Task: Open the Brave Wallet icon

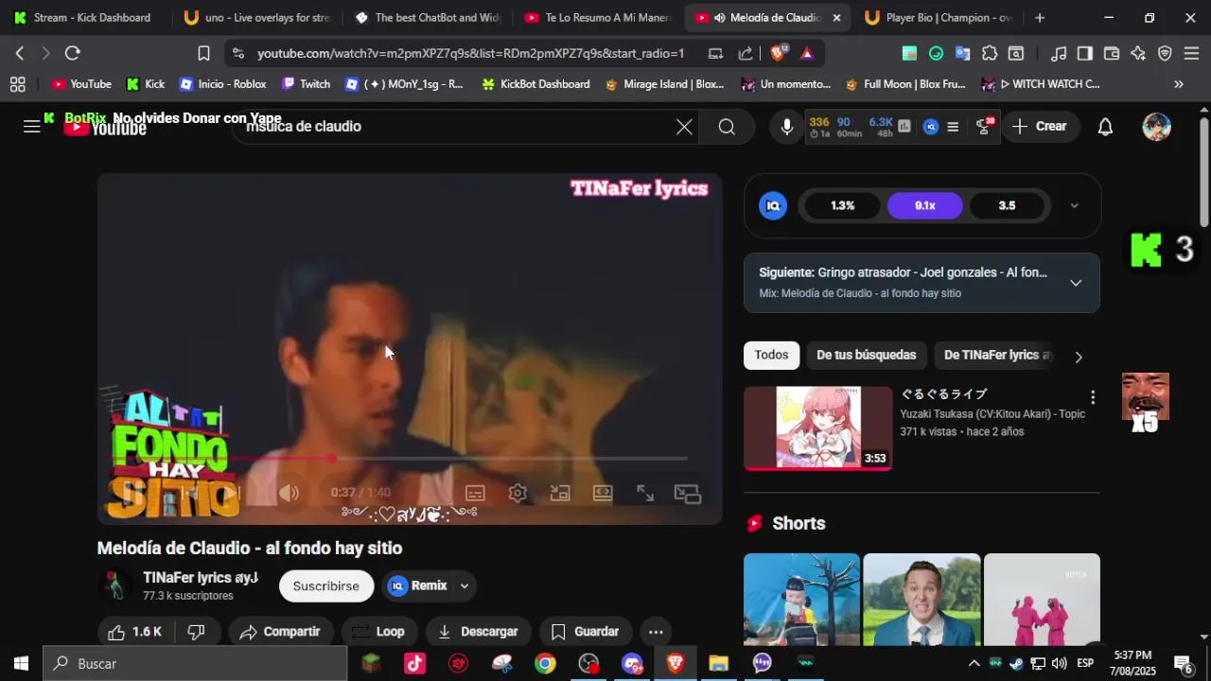Action: [1112, 54]
